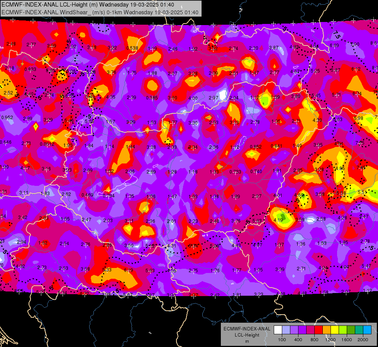
Task: Click the wind shear value 4.85
Action: pyautogui.click(x=340, y=168)
